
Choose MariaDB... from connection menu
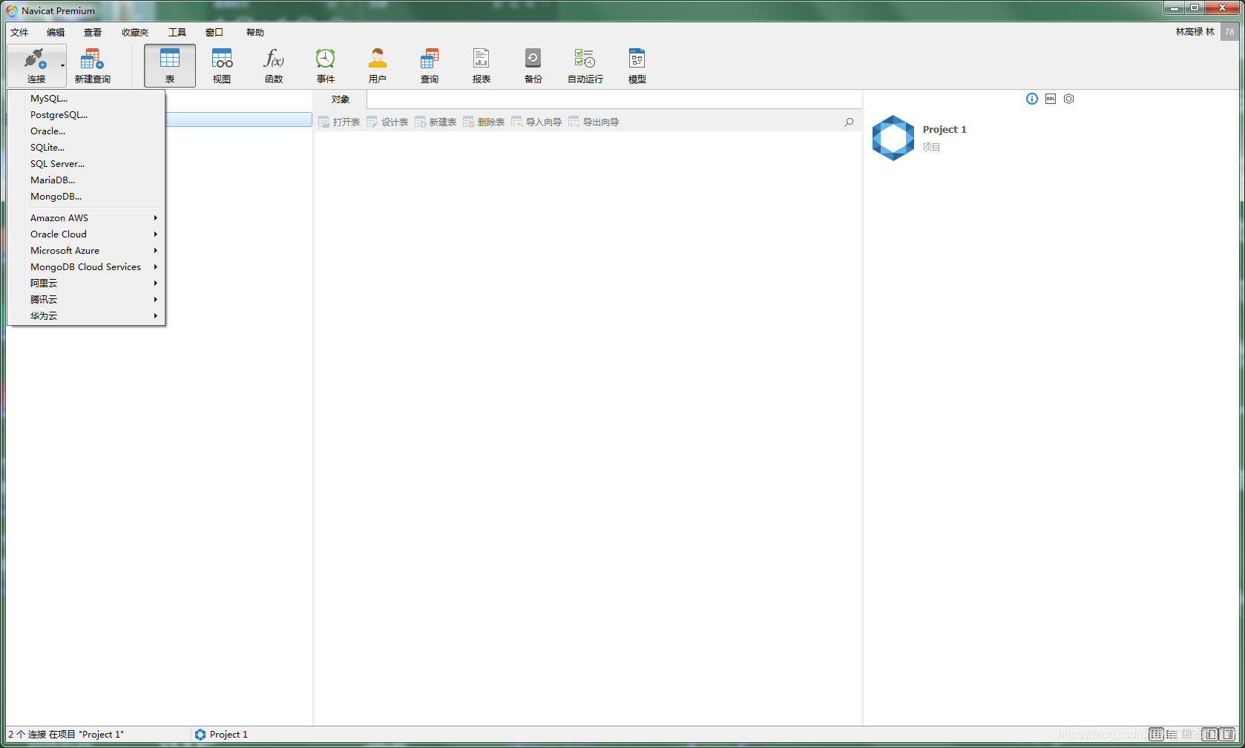click(x=86, y=180)
